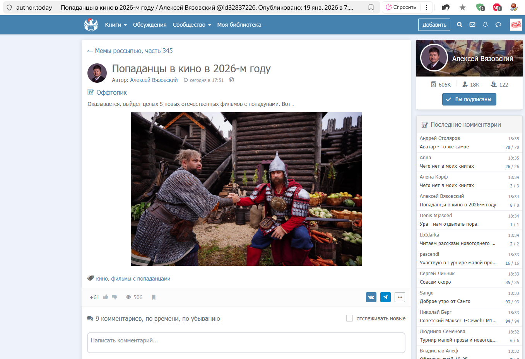Viewport: 525px width, 359px height.
Task: Open the green shield extension with badge 2
Action: click(x=480, y=7)
